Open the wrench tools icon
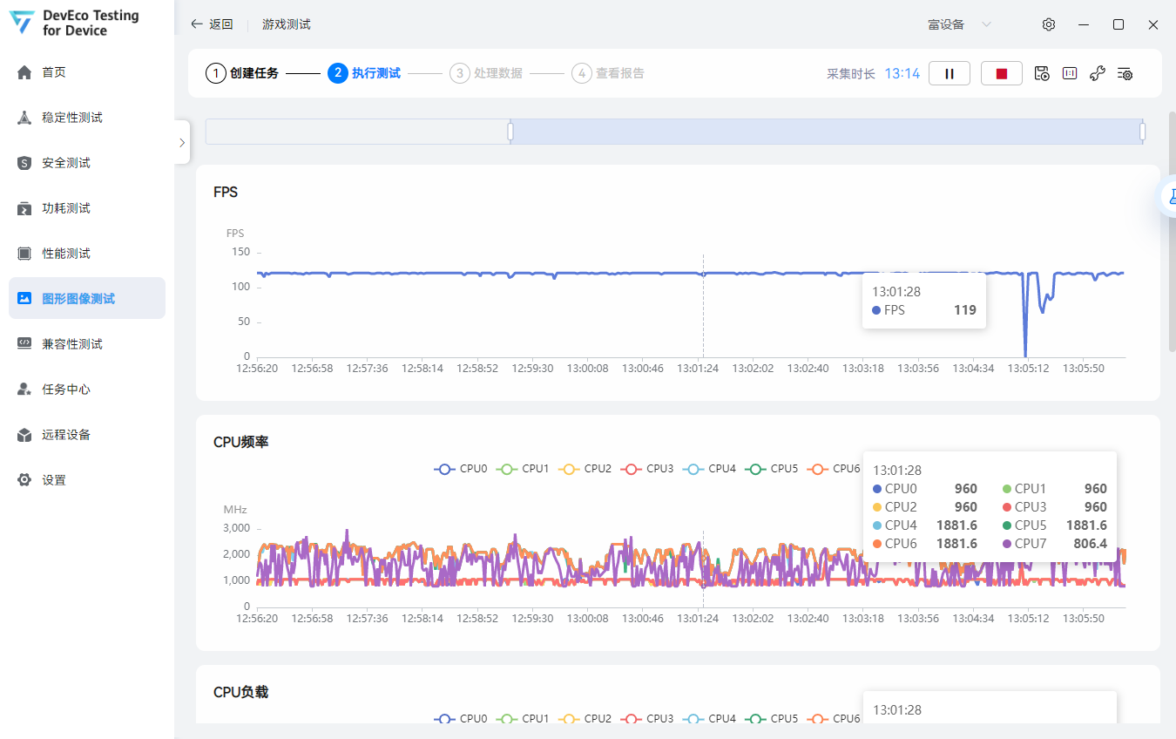Viewport: 1176px width, 739px height. pyautogui.click(x=1098, y=73)
